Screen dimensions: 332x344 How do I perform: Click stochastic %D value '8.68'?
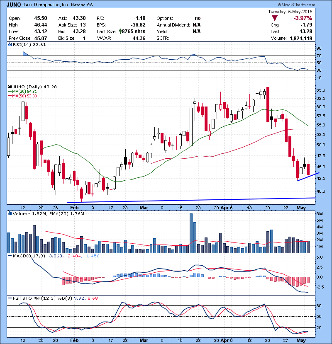93,298
